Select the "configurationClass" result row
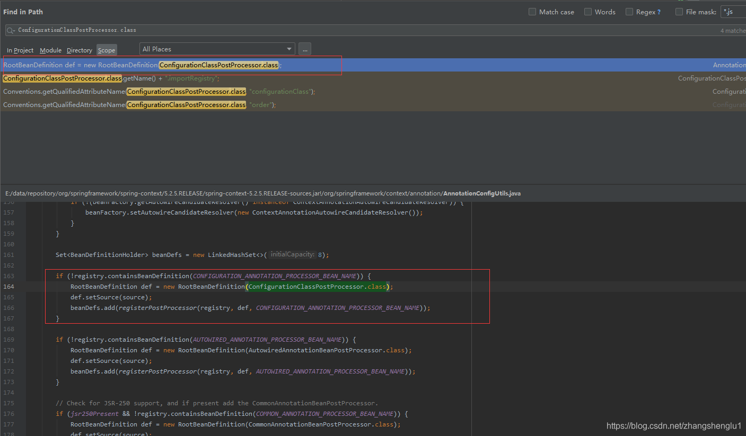This screenshot has height=436, width=746. point(373,92)
